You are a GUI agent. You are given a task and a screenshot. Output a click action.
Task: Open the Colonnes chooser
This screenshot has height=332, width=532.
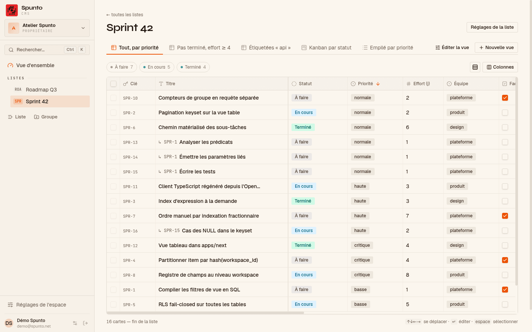point(500,67)
